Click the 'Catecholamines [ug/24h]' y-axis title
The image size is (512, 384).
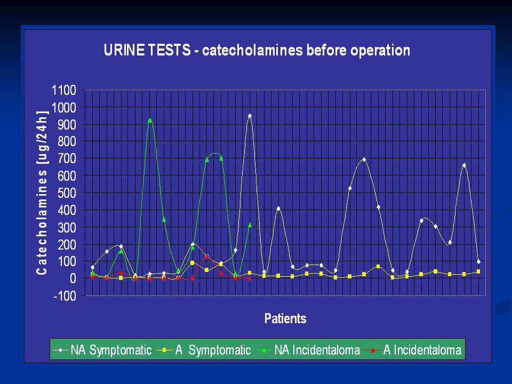(42, 193)
